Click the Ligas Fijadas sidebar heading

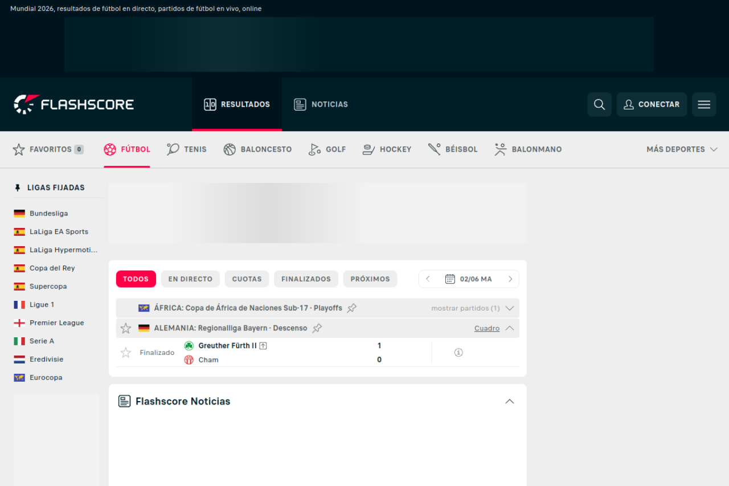point(56,187)
